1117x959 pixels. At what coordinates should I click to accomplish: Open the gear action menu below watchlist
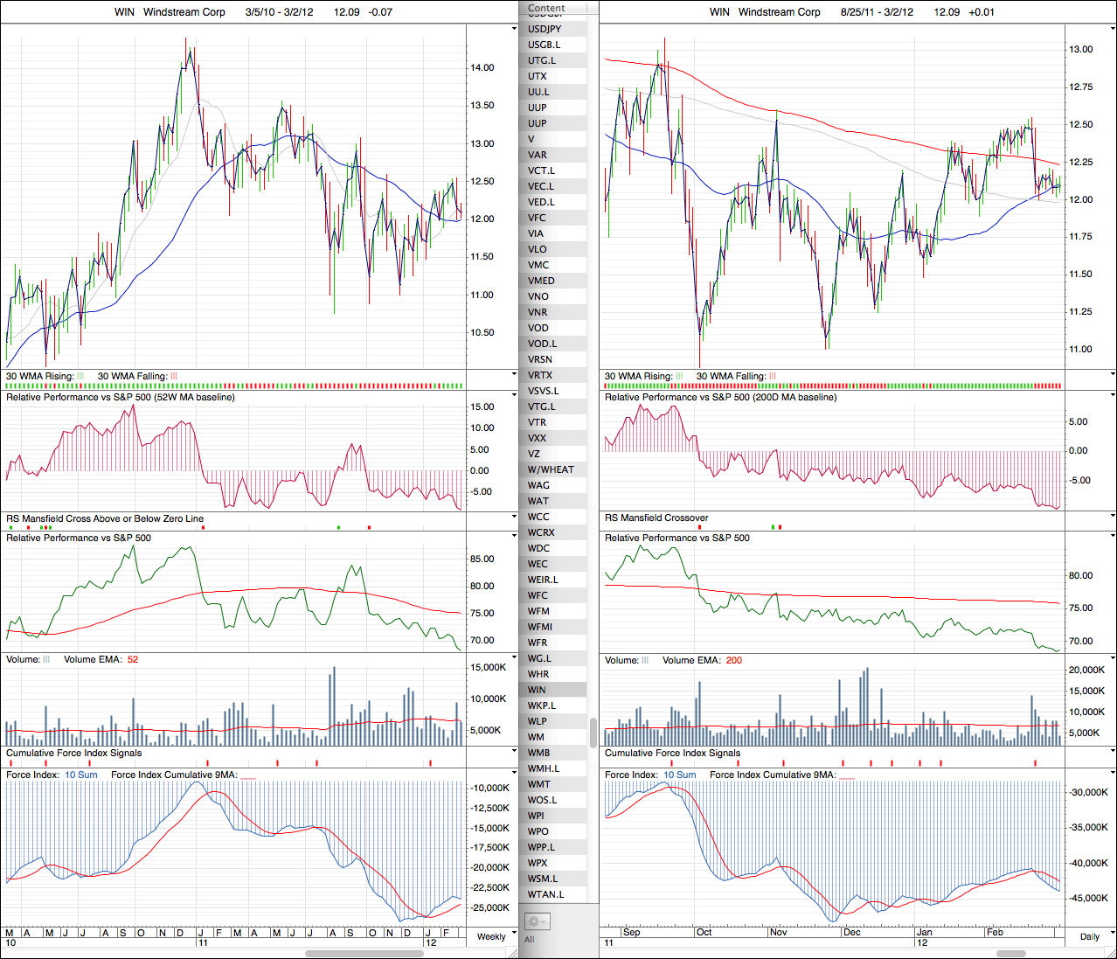tap(536, 921)
